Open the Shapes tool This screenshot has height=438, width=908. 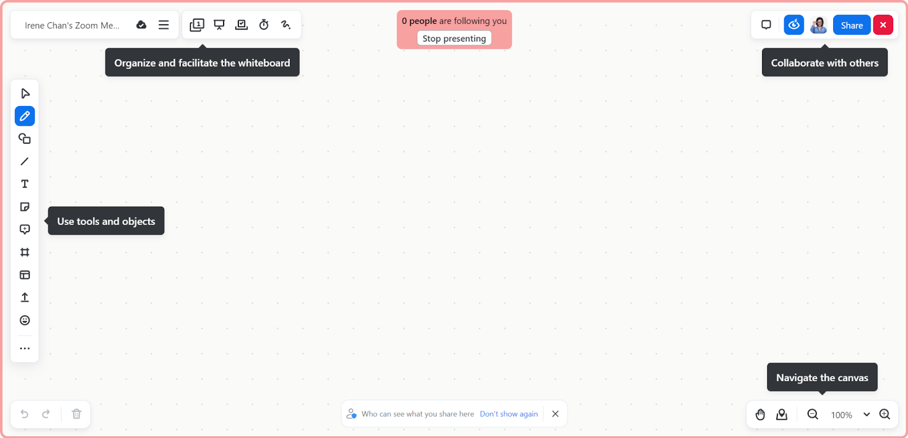click(x=25, y=139)
